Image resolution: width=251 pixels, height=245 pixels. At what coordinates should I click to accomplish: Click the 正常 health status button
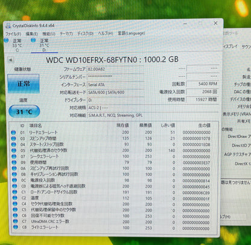point(24,83)
